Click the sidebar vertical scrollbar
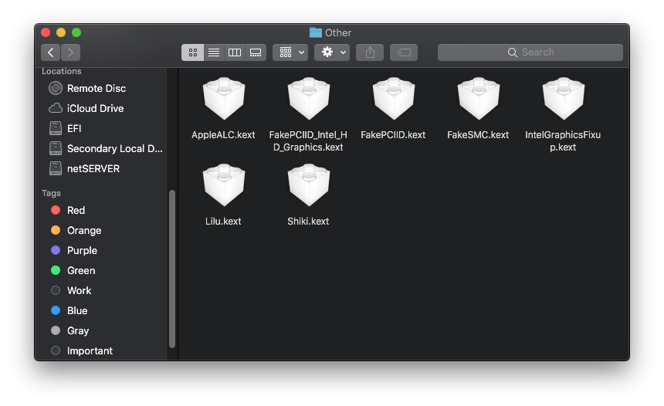Screen dimensions: 664x406 (172, 269)
